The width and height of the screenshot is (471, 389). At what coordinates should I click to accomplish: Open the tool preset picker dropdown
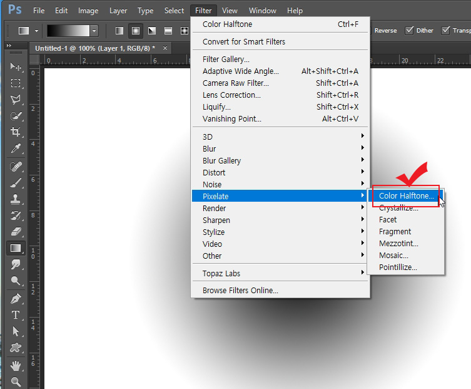click(x=37, y=31)
